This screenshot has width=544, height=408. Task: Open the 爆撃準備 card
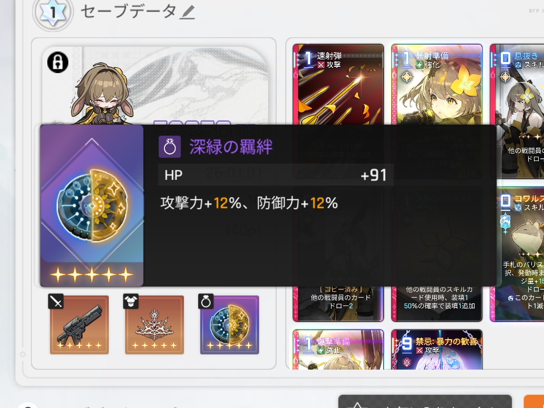pos(338,349)
